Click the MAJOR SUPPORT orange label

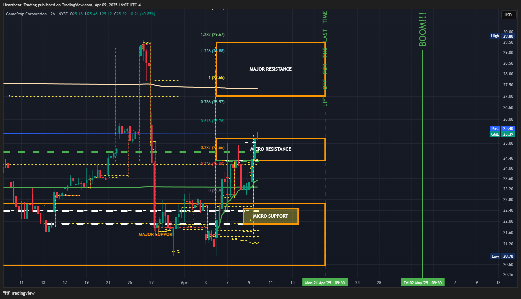(156, 234)
